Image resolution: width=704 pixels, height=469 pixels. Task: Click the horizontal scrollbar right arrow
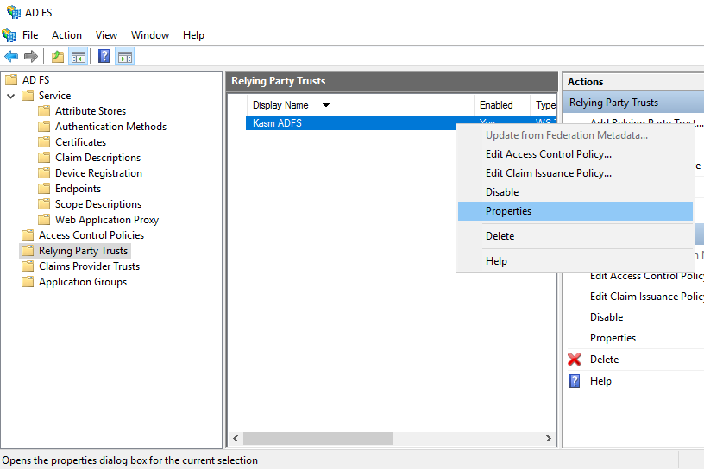tap(549, 439)
